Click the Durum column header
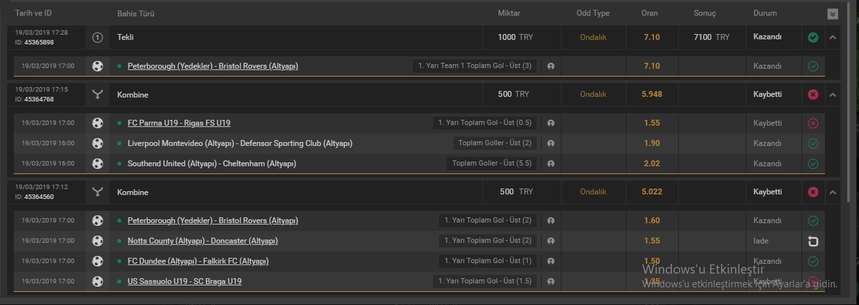 click(x=765, y=13)
